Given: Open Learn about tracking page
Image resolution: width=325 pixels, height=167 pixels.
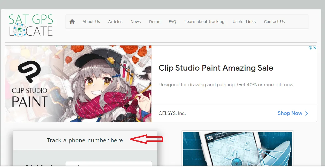Looking at the screenshot, I should tap(204, 22).
